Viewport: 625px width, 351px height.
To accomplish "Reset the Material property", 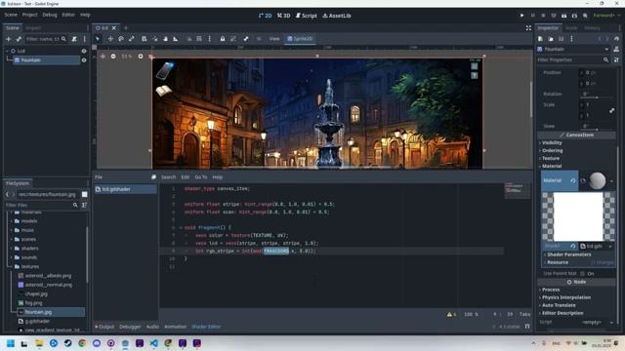I will click(573, 180).
